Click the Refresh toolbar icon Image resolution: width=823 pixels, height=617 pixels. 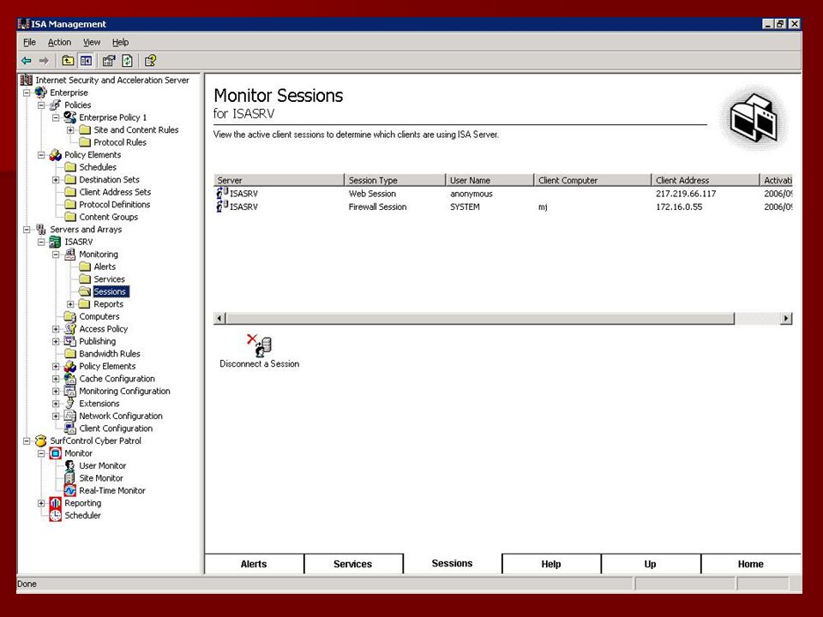click(127, 61)
